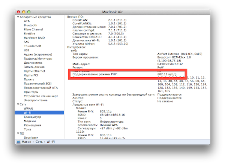This screenshot has height=165, width=225.
Task: Open Параллельный SCSI entry
Action: 37,84
